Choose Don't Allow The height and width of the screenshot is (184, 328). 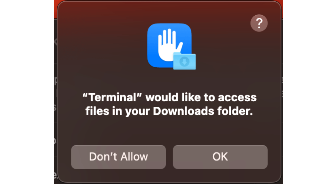pos(118,157)
